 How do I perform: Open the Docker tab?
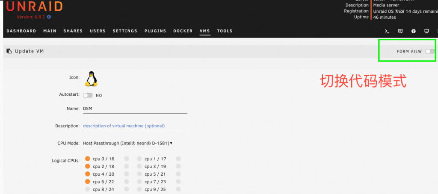tap(183, 31)
